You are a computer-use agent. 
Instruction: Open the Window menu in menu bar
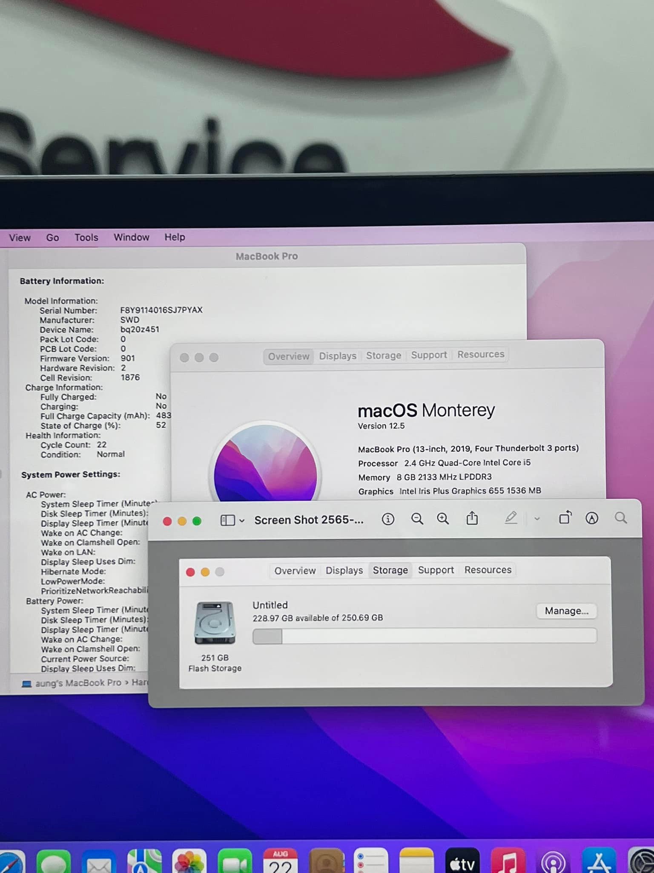point(131,237)
